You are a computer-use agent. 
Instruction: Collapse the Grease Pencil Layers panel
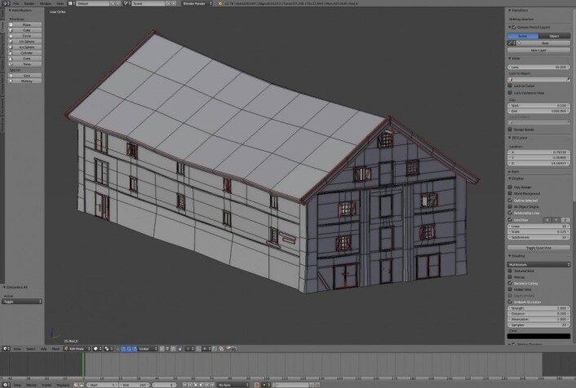tap(510, 27)
